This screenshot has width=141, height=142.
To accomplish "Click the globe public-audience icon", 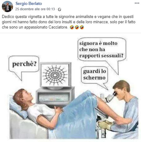I will pos(59,9).
